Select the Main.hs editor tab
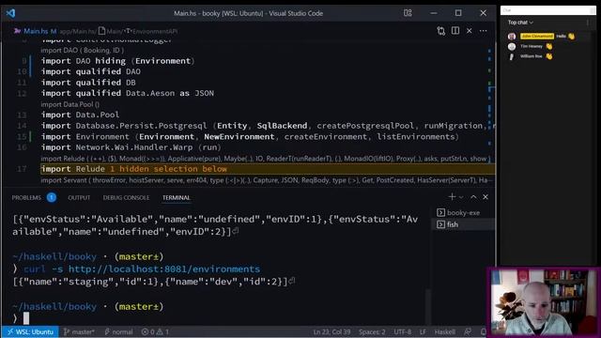Viewport: 601px width, 338px height. [x=35, y=31]
